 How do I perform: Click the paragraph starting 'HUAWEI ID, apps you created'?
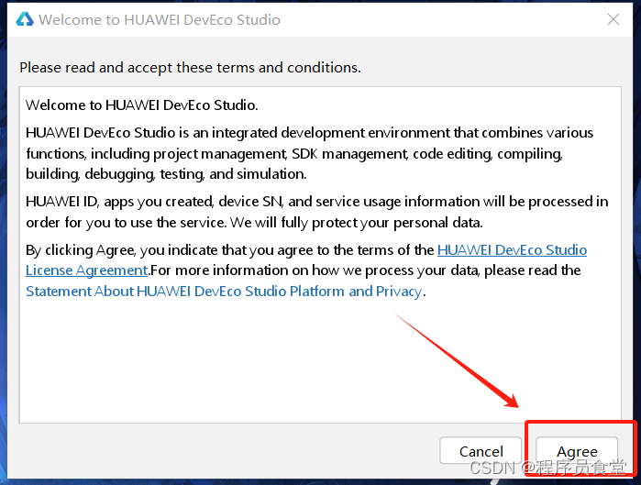click(x=316, y=212)
